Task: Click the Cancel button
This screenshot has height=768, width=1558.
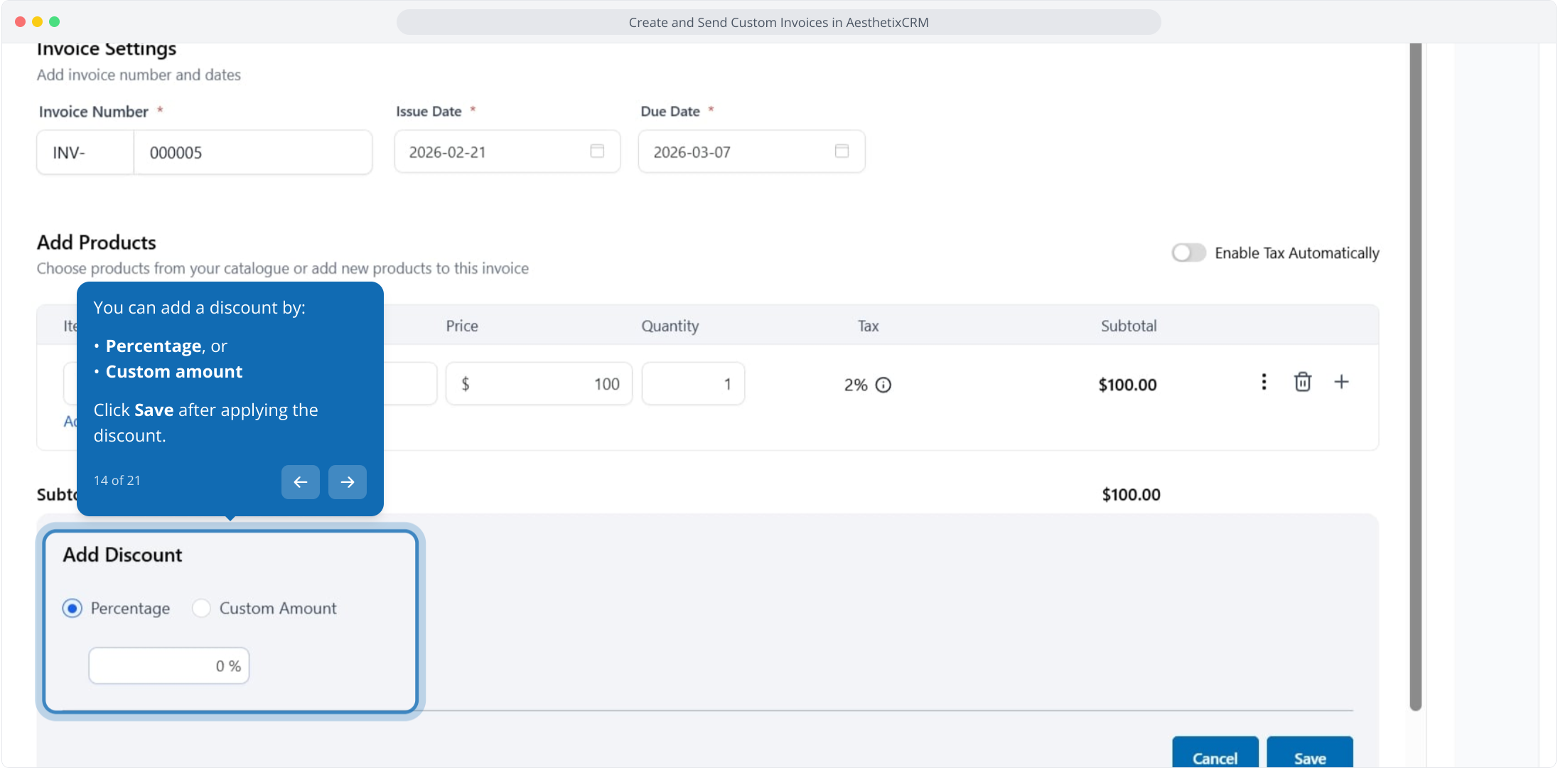Action: (1215, 757)
